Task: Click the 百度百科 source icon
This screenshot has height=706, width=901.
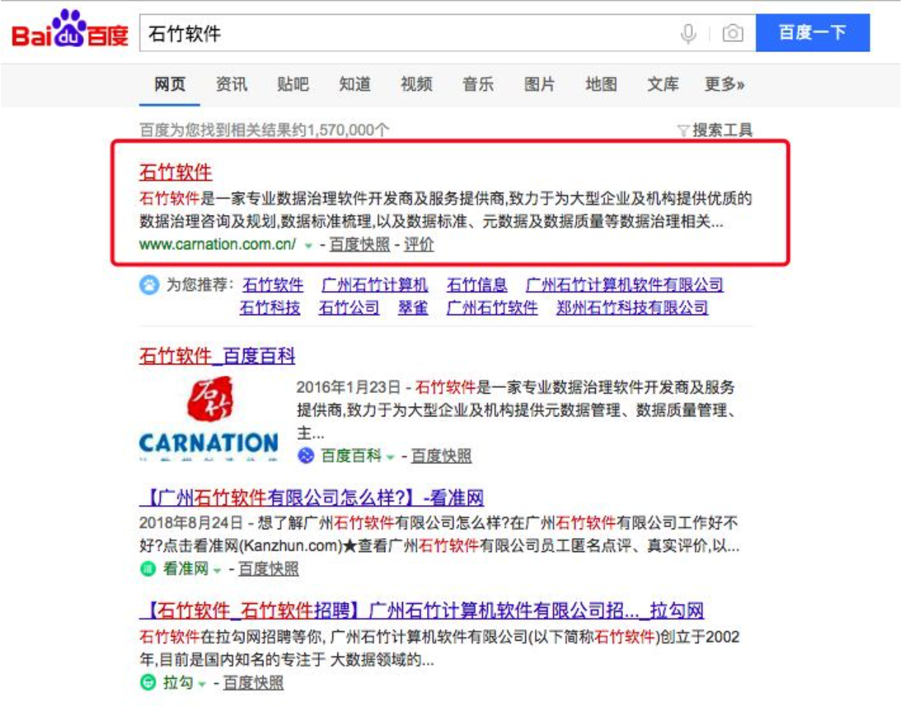Action: [305, 456]
